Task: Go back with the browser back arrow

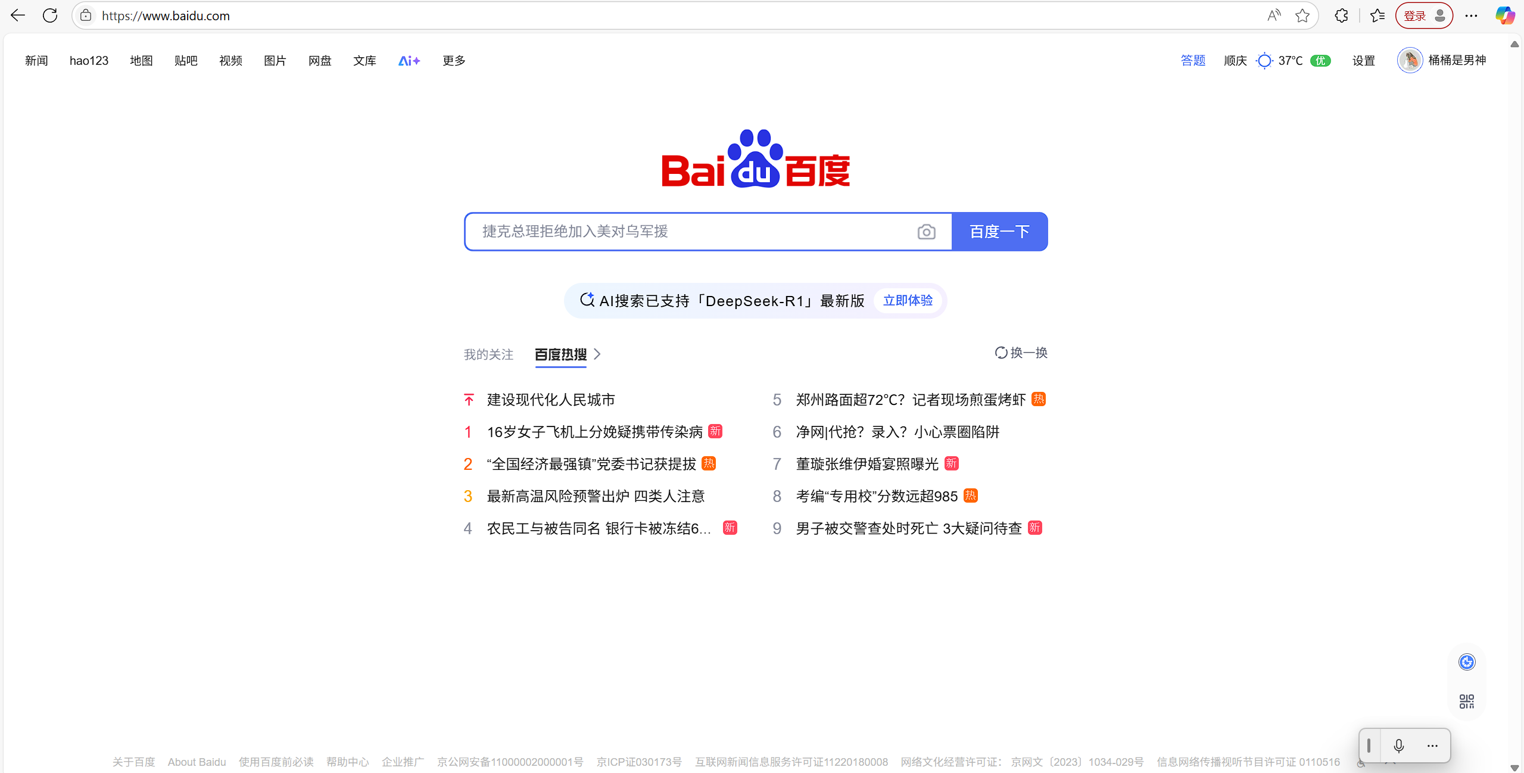Action: tap(18, 15)
